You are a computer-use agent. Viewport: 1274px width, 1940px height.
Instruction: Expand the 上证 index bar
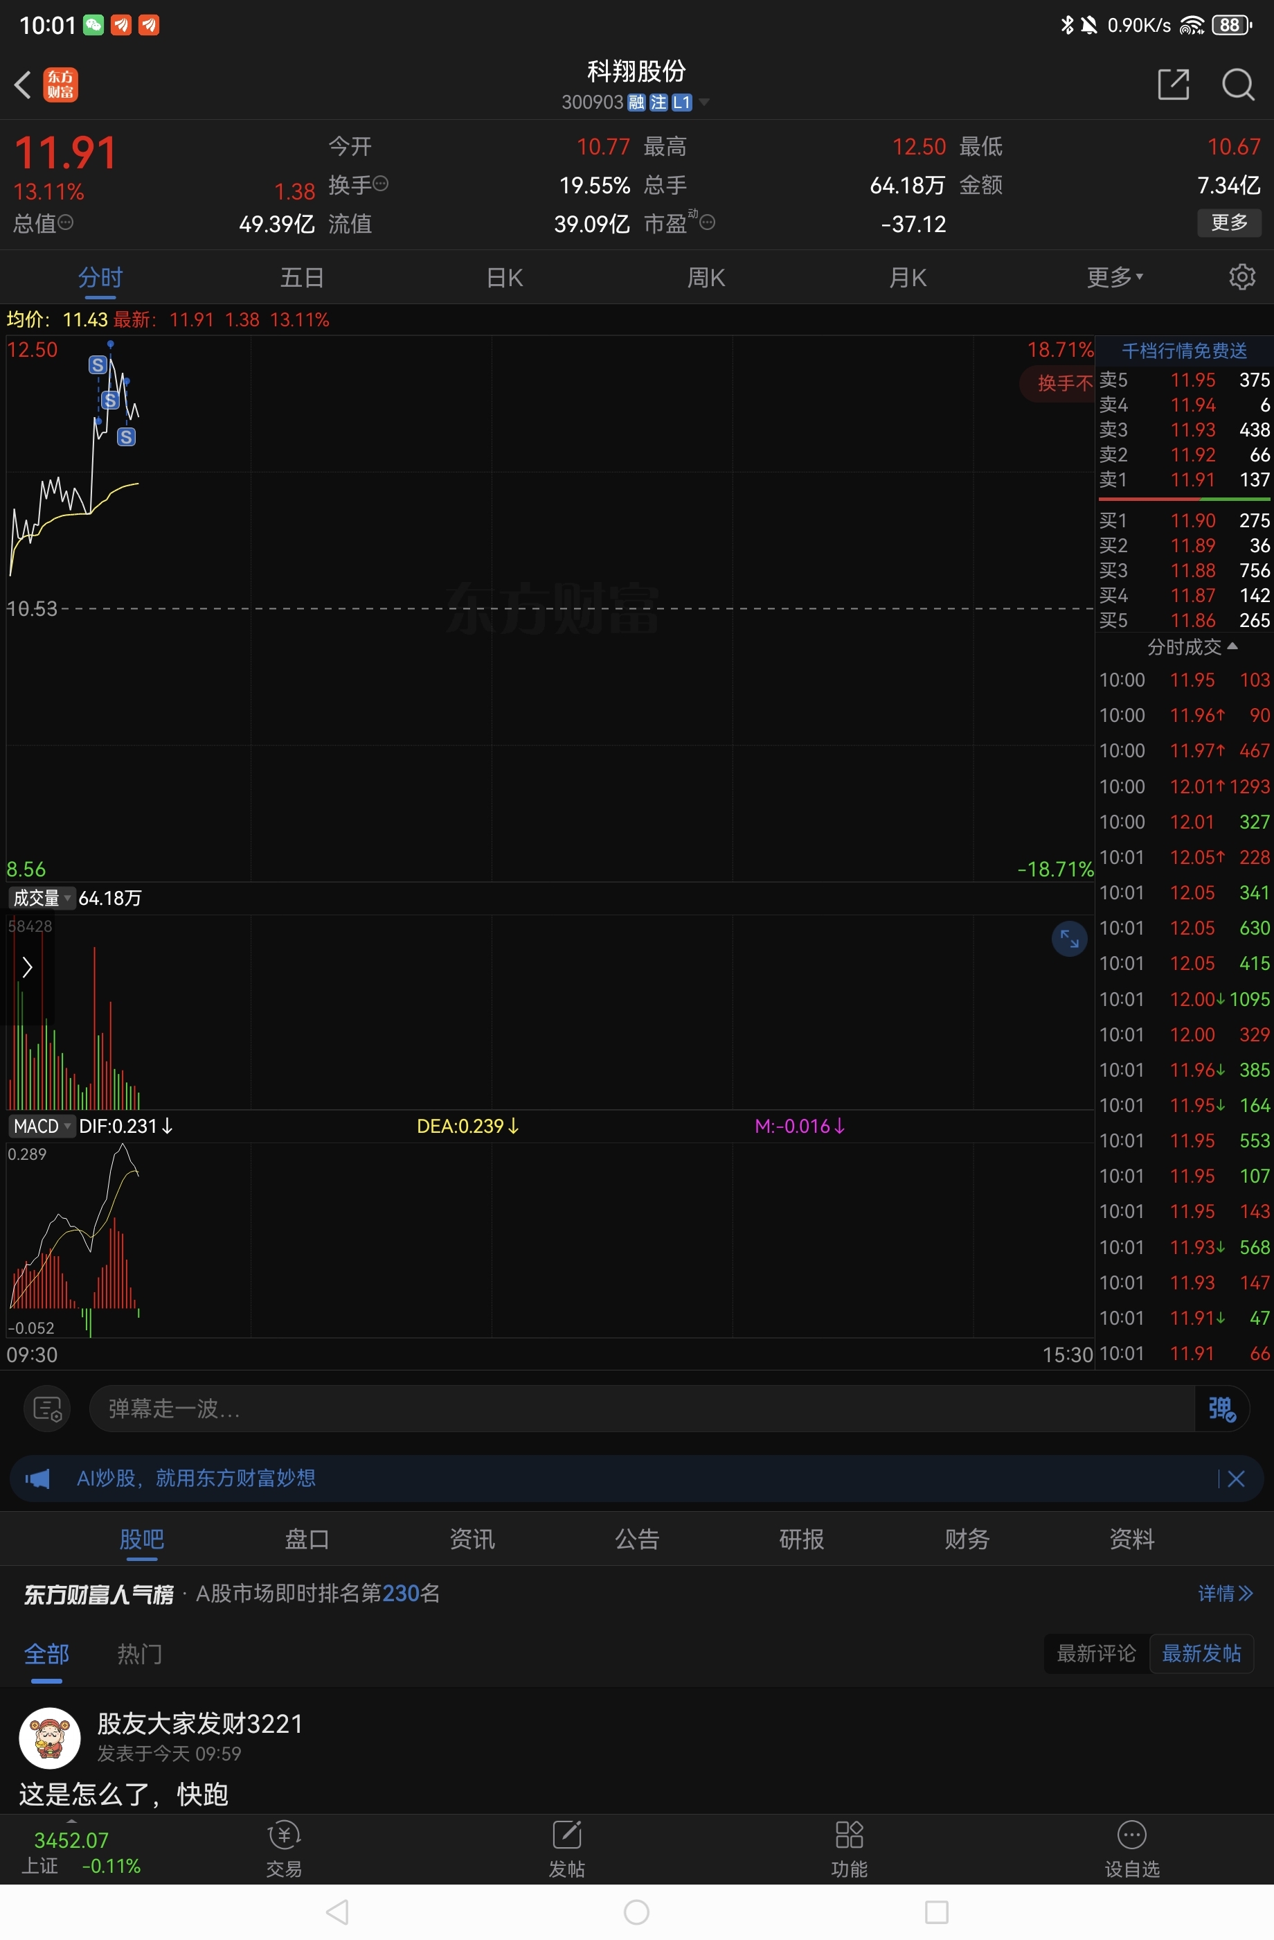[x=72, y=1821]
